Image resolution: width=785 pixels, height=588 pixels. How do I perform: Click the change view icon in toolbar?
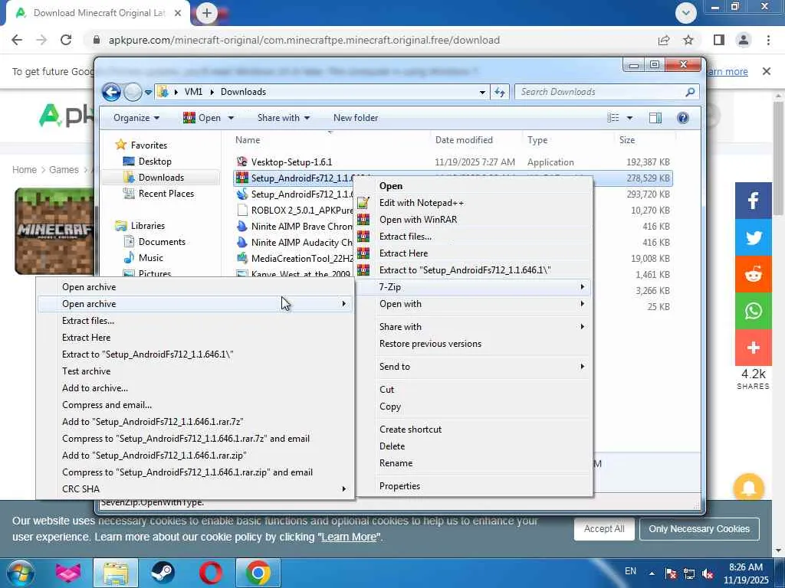[613, 117]
